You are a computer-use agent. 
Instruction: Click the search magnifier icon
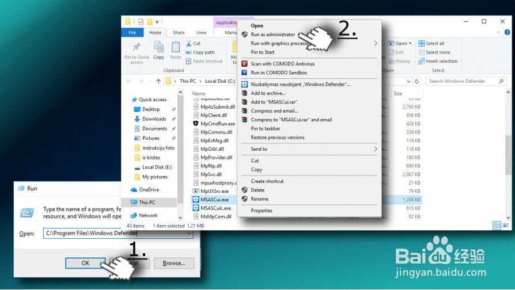point(501,81)
